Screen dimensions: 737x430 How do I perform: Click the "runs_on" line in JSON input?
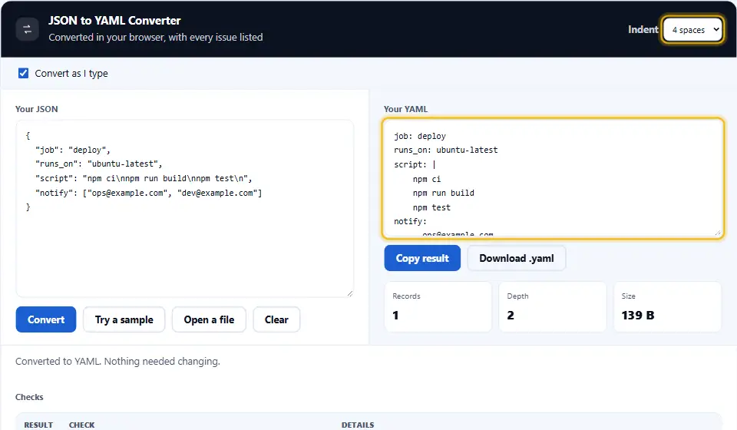click(x=98, y=164)
